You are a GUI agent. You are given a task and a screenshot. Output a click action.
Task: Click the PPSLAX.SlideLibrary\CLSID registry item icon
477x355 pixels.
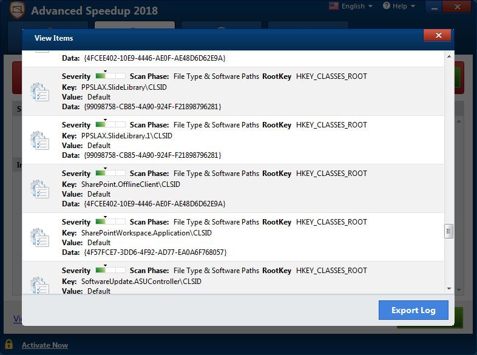[x=40, y=92]
